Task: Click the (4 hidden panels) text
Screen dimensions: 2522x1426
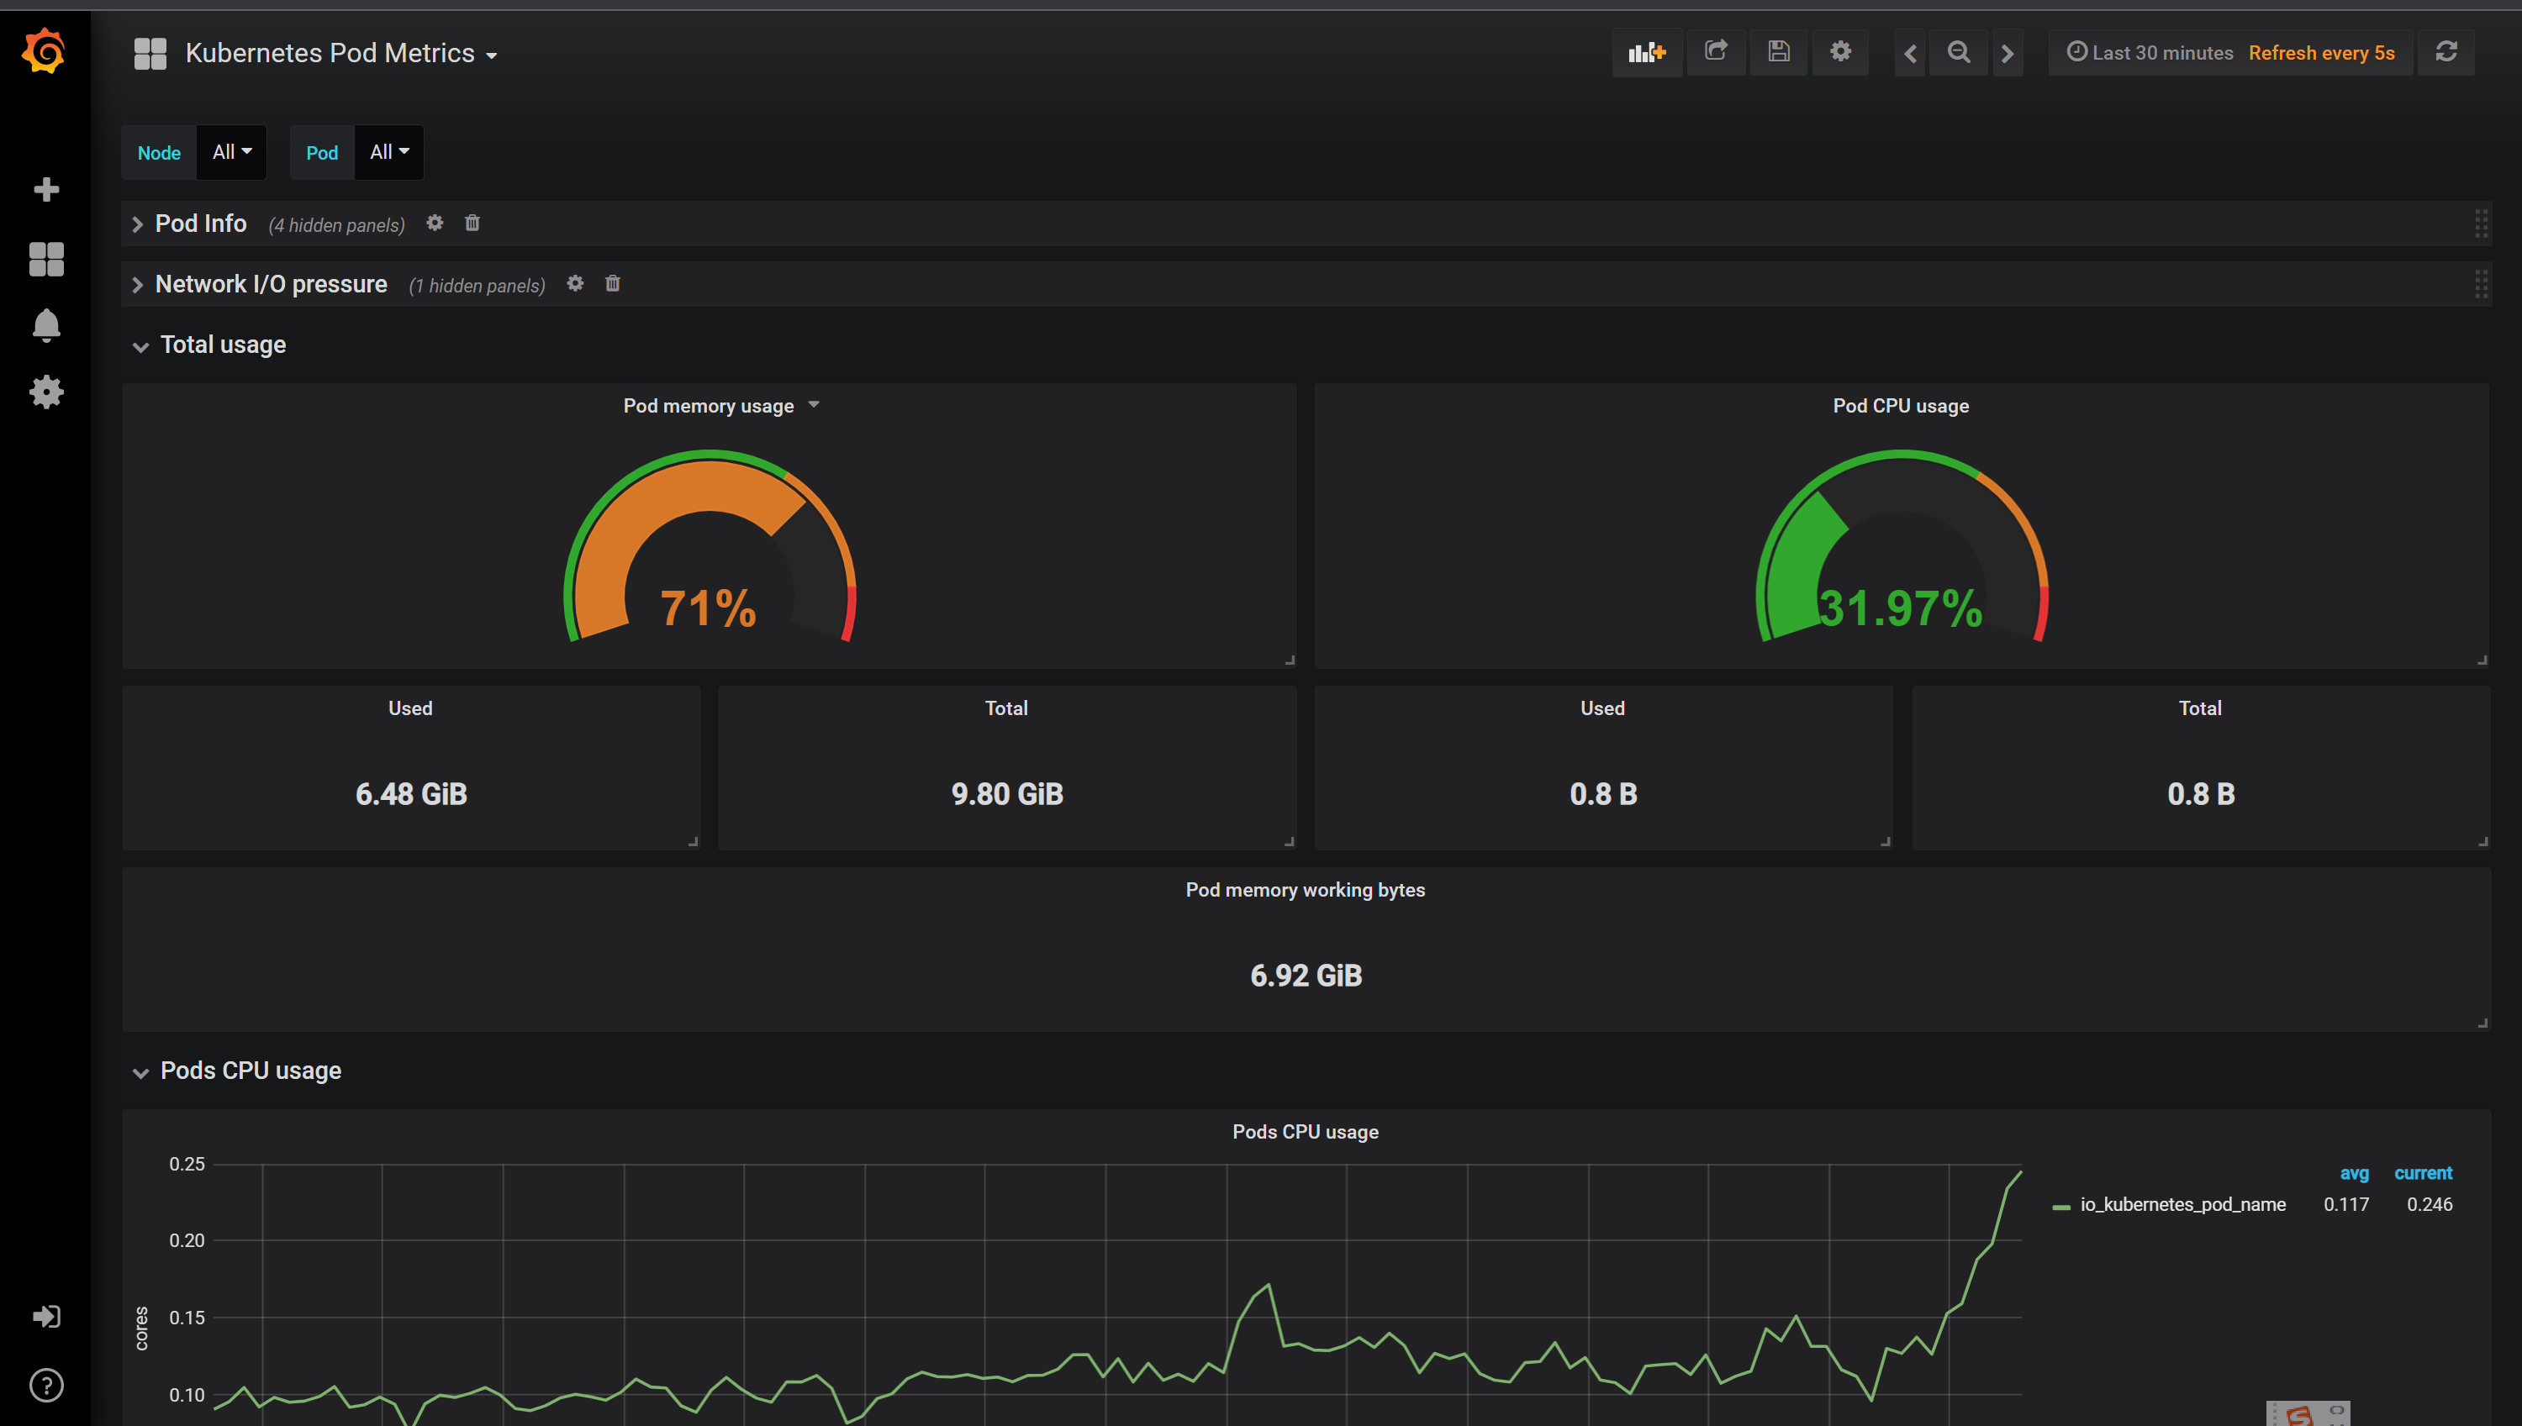Action: pyautogui.click(x=336, y=225)
